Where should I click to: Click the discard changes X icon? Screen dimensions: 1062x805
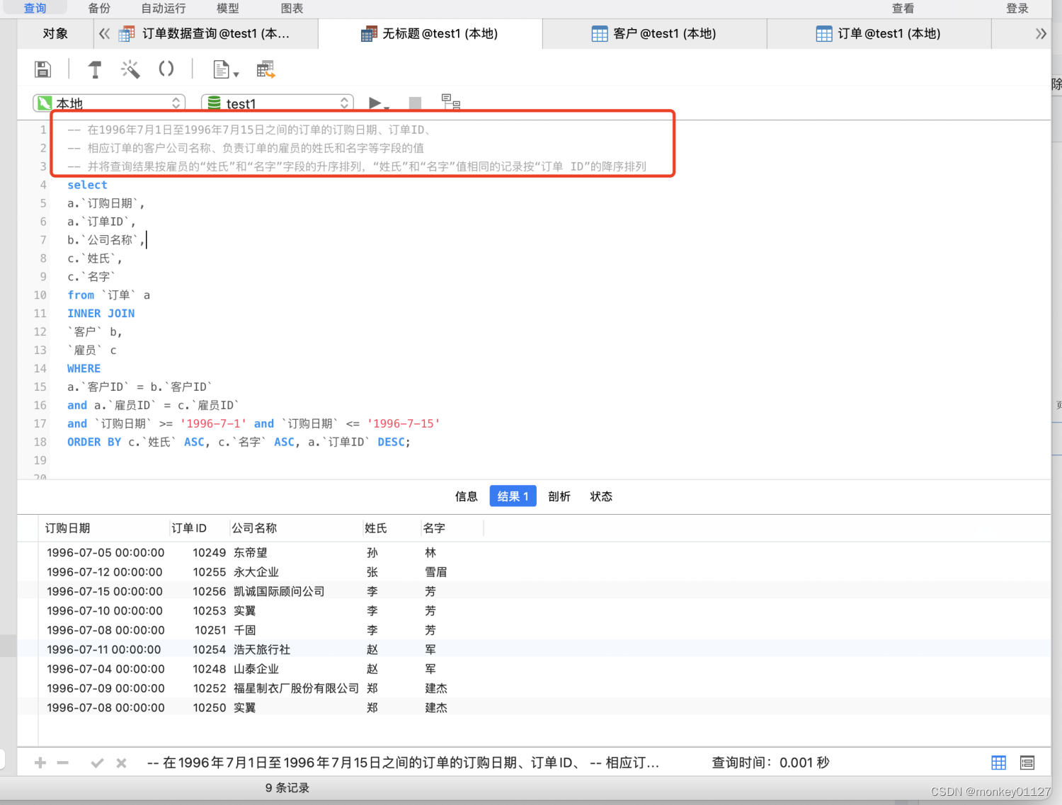click(121, 763)
